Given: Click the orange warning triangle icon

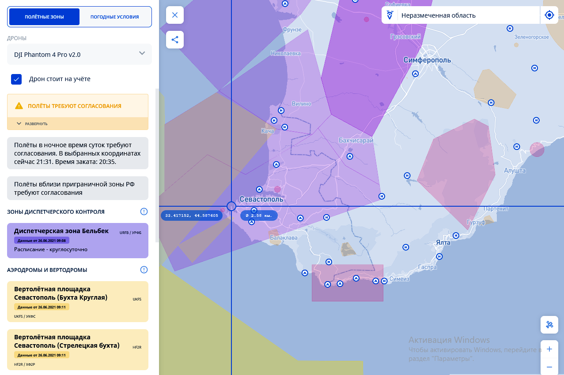Looking at the screenshot, I should (x=19, y=106).
